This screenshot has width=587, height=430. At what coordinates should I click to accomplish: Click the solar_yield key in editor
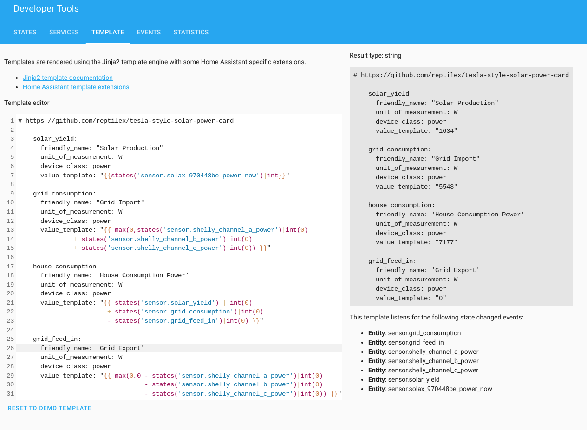pos(55,139)
